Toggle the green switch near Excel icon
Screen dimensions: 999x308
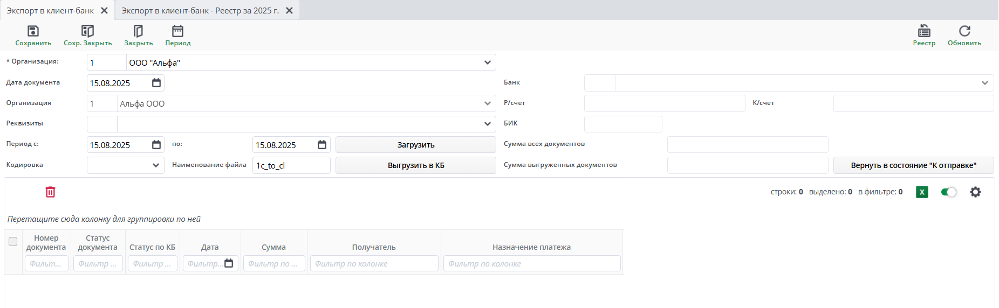pyautogui.click(x=948, y=192)
